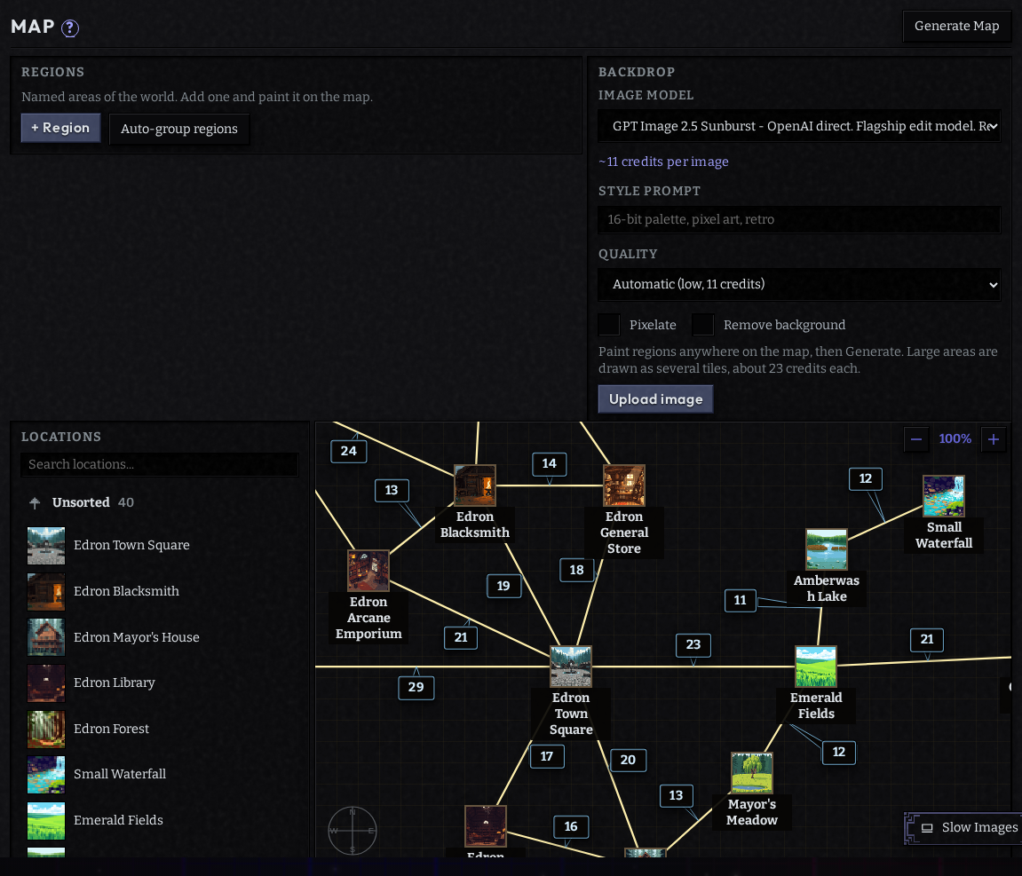Focus the Search locations field
Image resolution: width=1022 pixels, height=876 pixels.
160,464
